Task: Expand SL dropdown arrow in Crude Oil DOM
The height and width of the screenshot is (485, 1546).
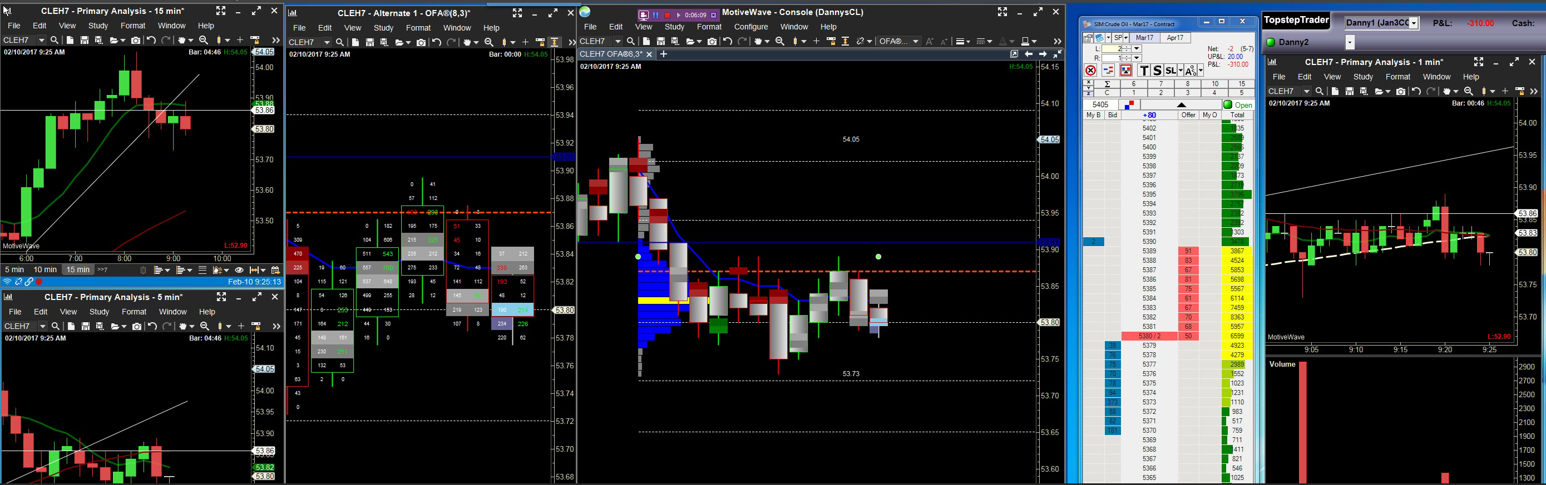Action: click(1181, 71)
